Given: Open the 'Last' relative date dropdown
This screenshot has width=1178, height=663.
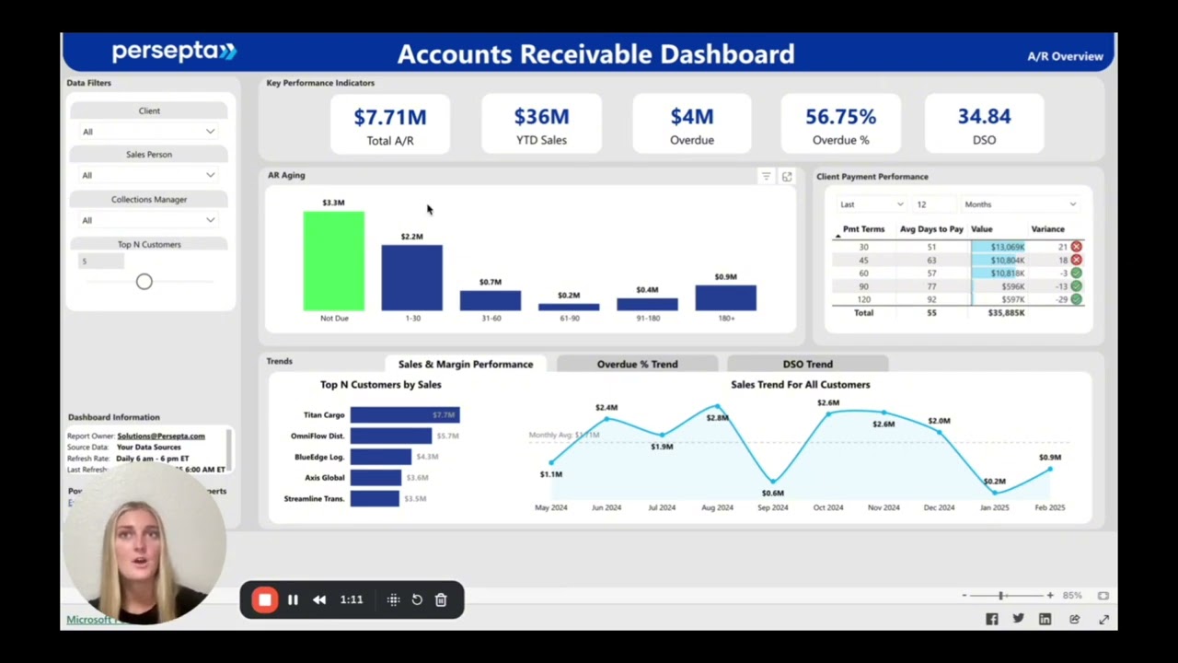Looking at the screenshot, I should [x=872, y=204].
